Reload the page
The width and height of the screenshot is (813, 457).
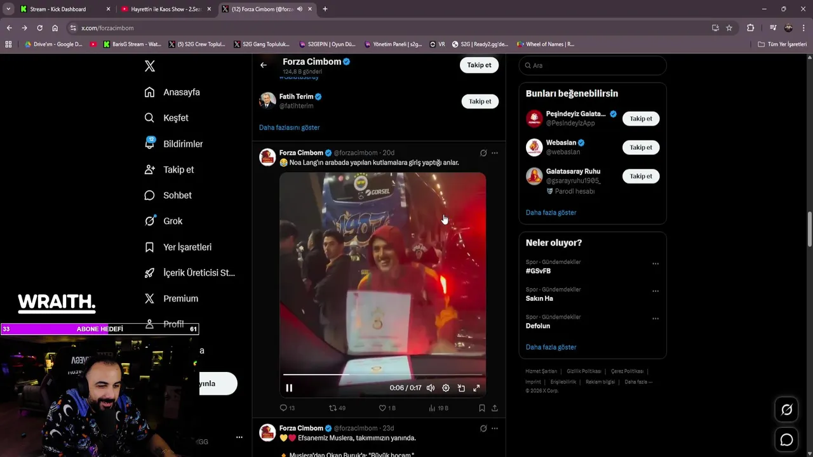tap(39, 28)
